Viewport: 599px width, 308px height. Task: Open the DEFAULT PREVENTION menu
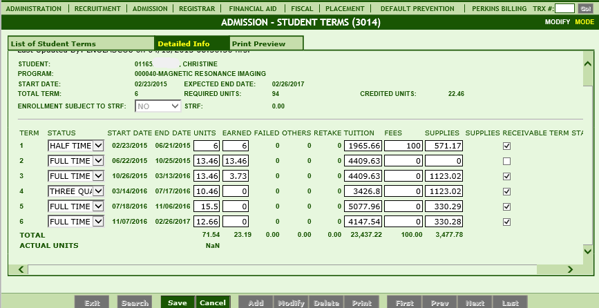[417, 8]
